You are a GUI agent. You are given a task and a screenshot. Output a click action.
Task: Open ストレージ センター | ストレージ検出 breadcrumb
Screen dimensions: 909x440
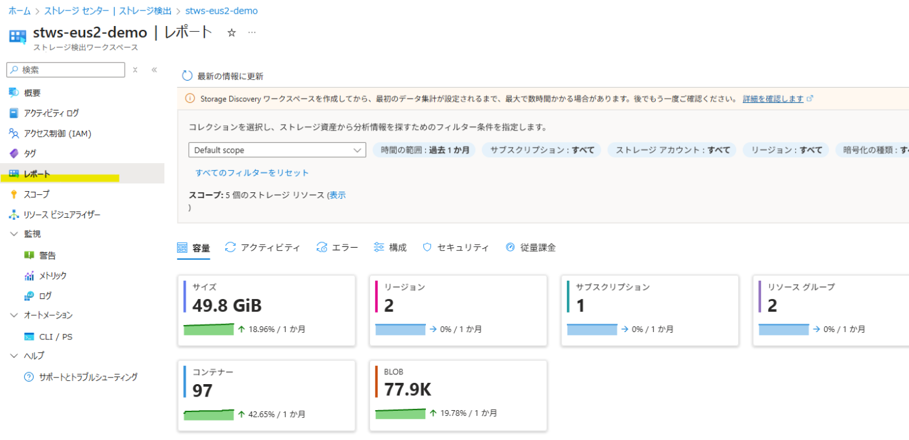(108, 11)
